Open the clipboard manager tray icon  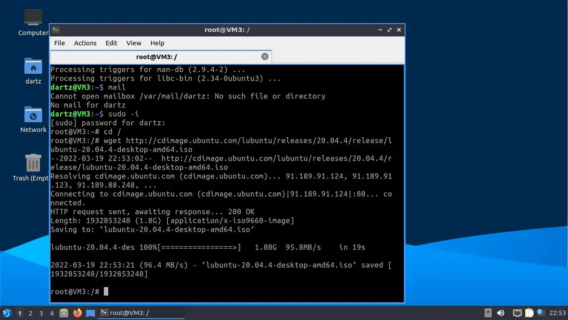(x=529, y=313)
